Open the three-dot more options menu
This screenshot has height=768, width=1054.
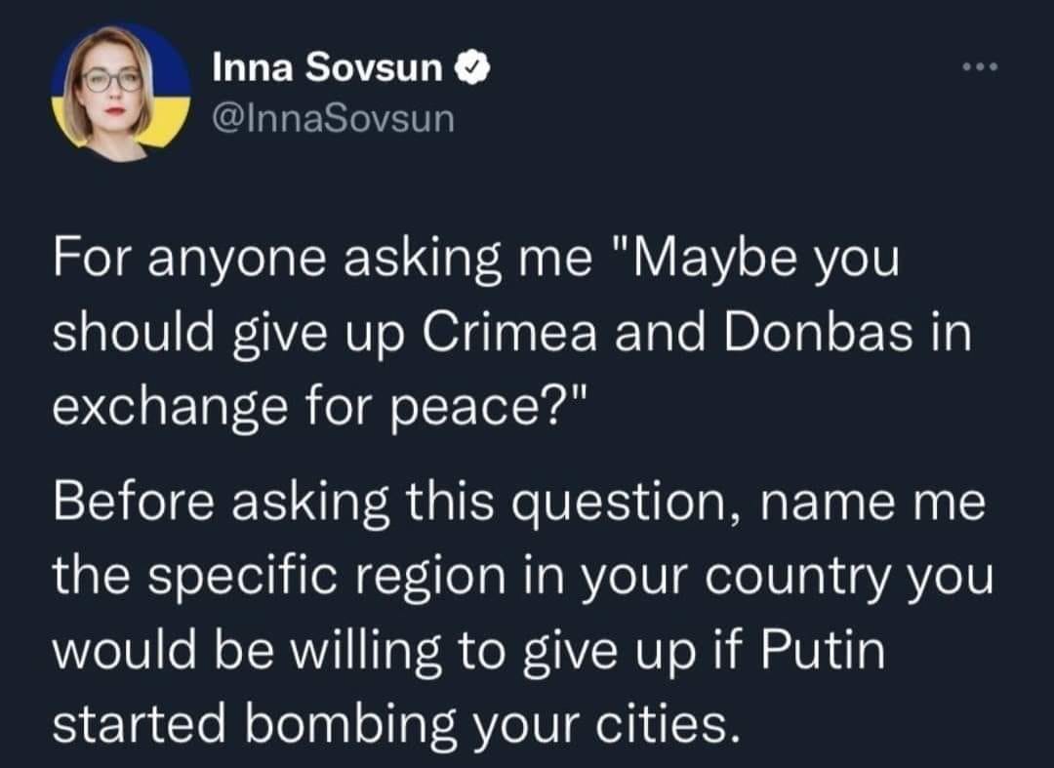tap(980, 69)
